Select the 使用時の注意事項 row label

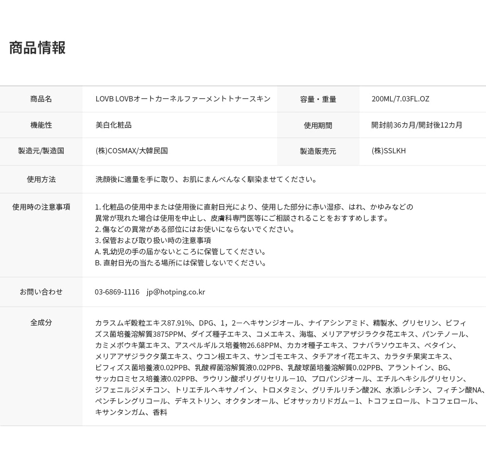click(x=41, y=207)
